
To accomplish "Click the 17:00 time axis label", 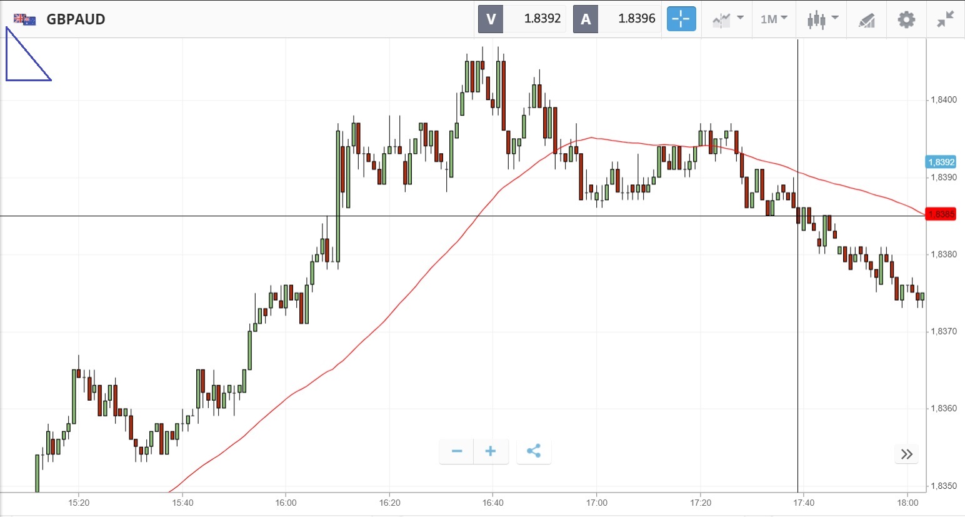I will 596,503.
